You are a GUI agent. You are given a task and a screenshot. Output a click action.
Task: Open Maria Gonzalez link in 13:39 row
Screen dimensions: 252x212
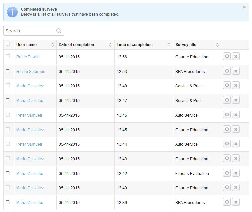(x=30, y=202)
